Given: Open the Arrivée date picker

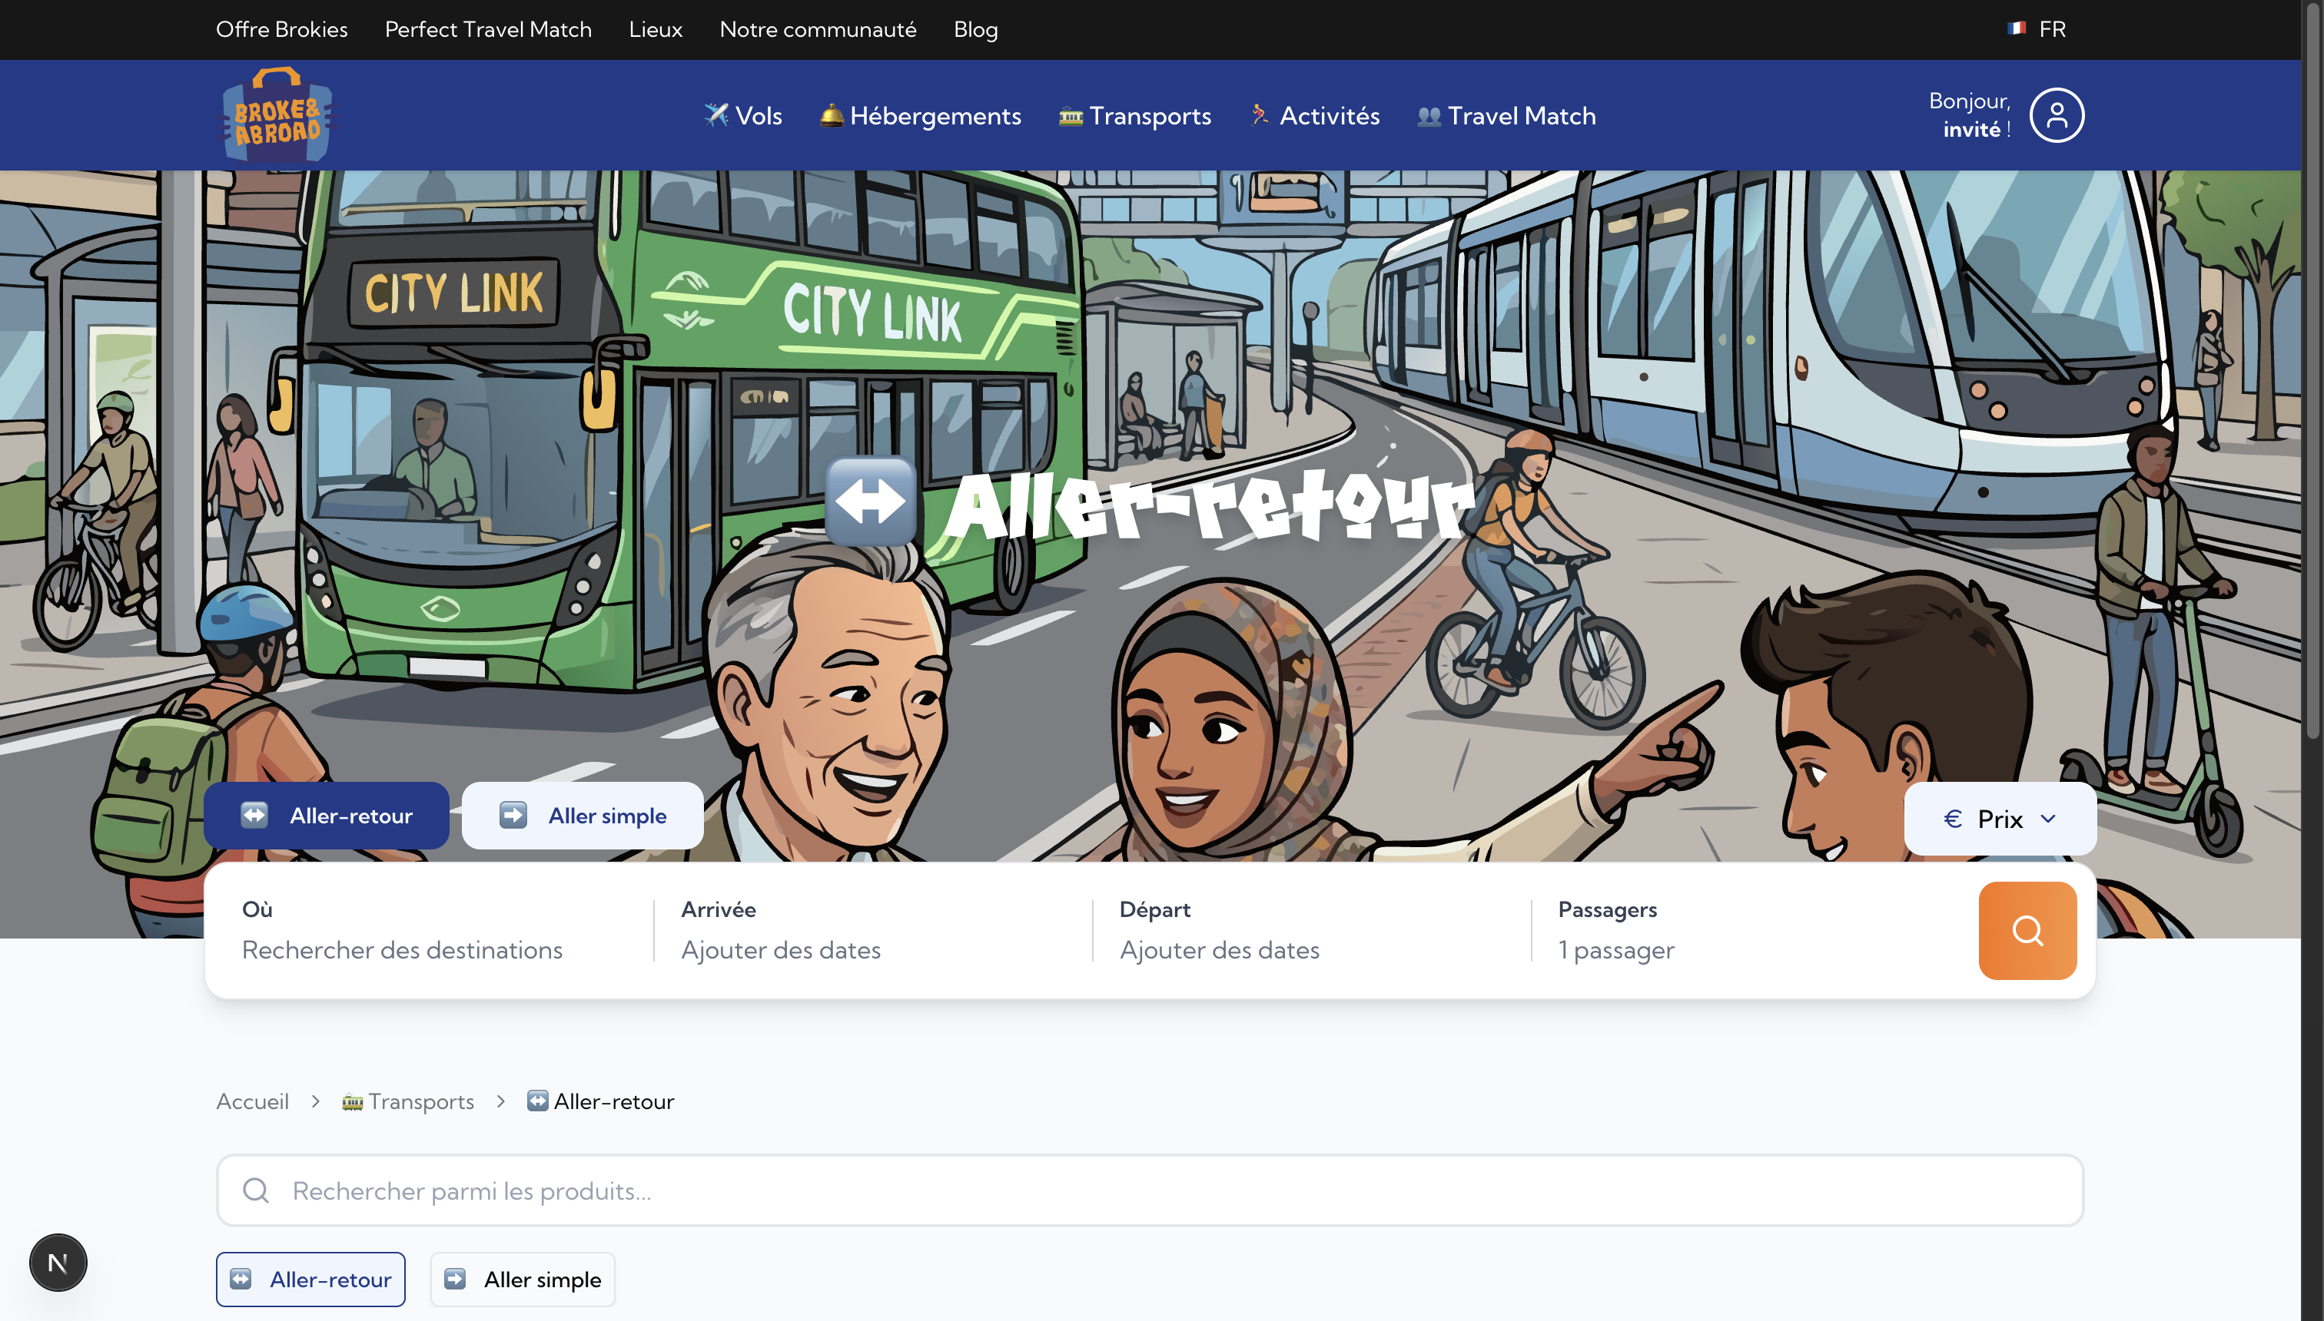Looking at the screenshot, I should (x=871, y=931).
